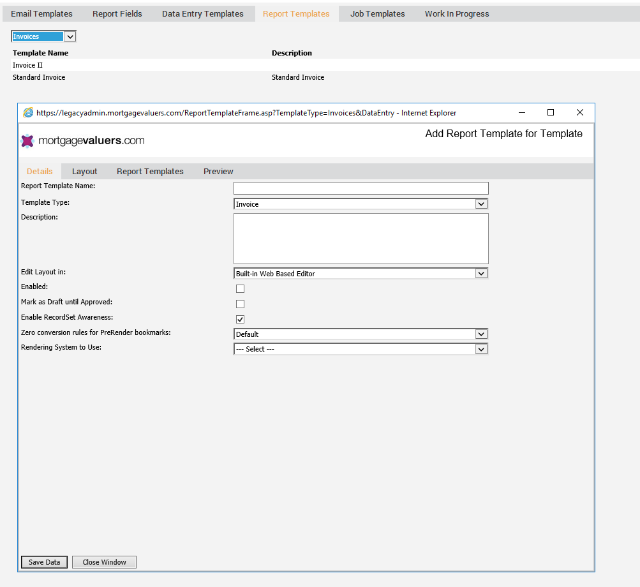This screenshot has width=640, height=587.
Task: Click the Description column header
Action: tap(292, 53)
